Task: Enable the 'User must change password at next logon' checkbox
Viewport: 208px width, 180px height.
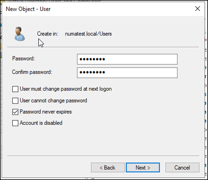Action: (15, 89)
